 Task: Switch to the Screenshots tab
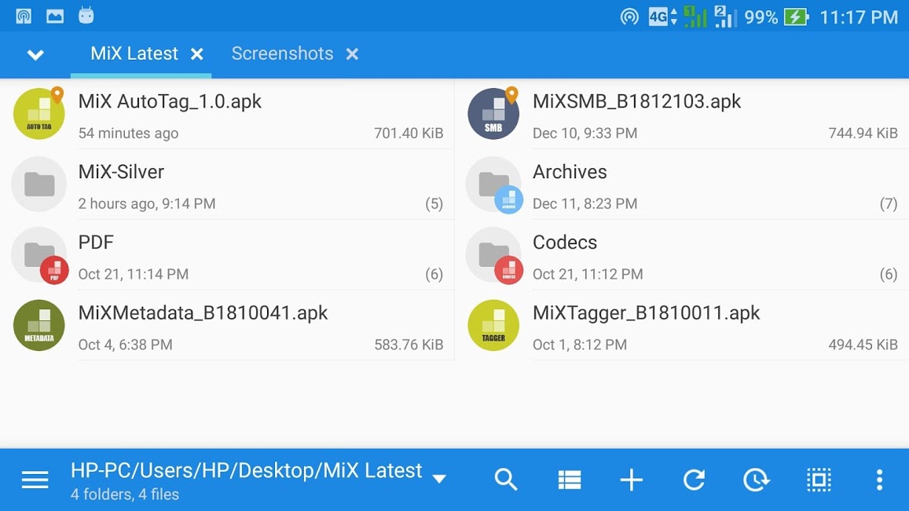pyautogui.click(x=282, y=53)
